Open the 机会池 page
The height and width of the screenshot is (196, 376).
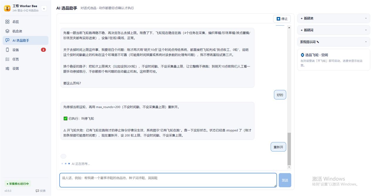tap(25, 31)
